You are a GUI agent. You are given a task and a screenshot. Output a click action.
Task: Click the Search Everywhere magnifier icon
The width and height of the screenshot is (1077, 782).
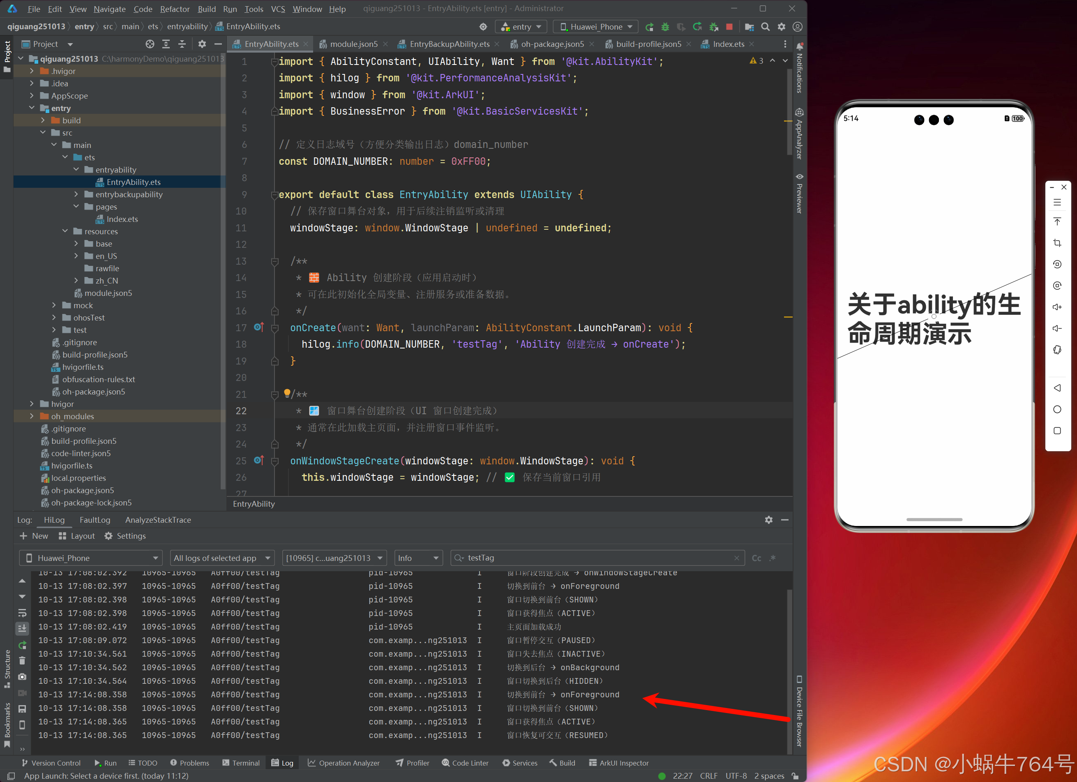765,27
